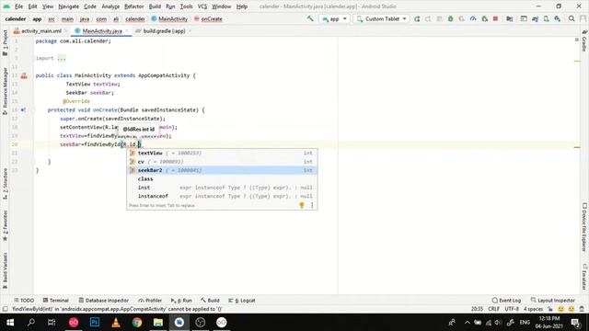
Task: Open the notification center icon in taskbar
Action: 575,323
